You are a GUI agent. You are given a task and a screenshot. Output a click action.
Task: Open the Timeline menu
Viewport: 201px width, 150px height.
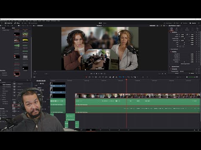pos(20,21)
